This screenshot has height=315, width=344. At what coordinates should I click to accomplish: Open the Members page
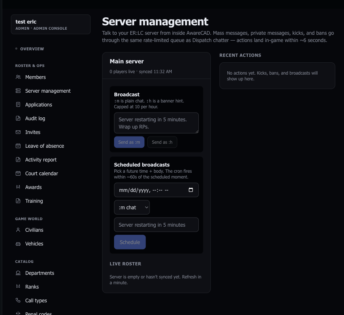pyautogui.click(x=35, y=77)
